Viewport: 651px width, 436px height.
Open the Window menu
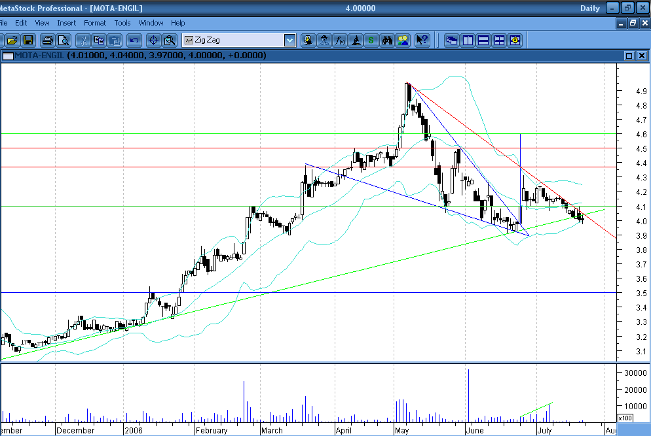pos(151,24)
